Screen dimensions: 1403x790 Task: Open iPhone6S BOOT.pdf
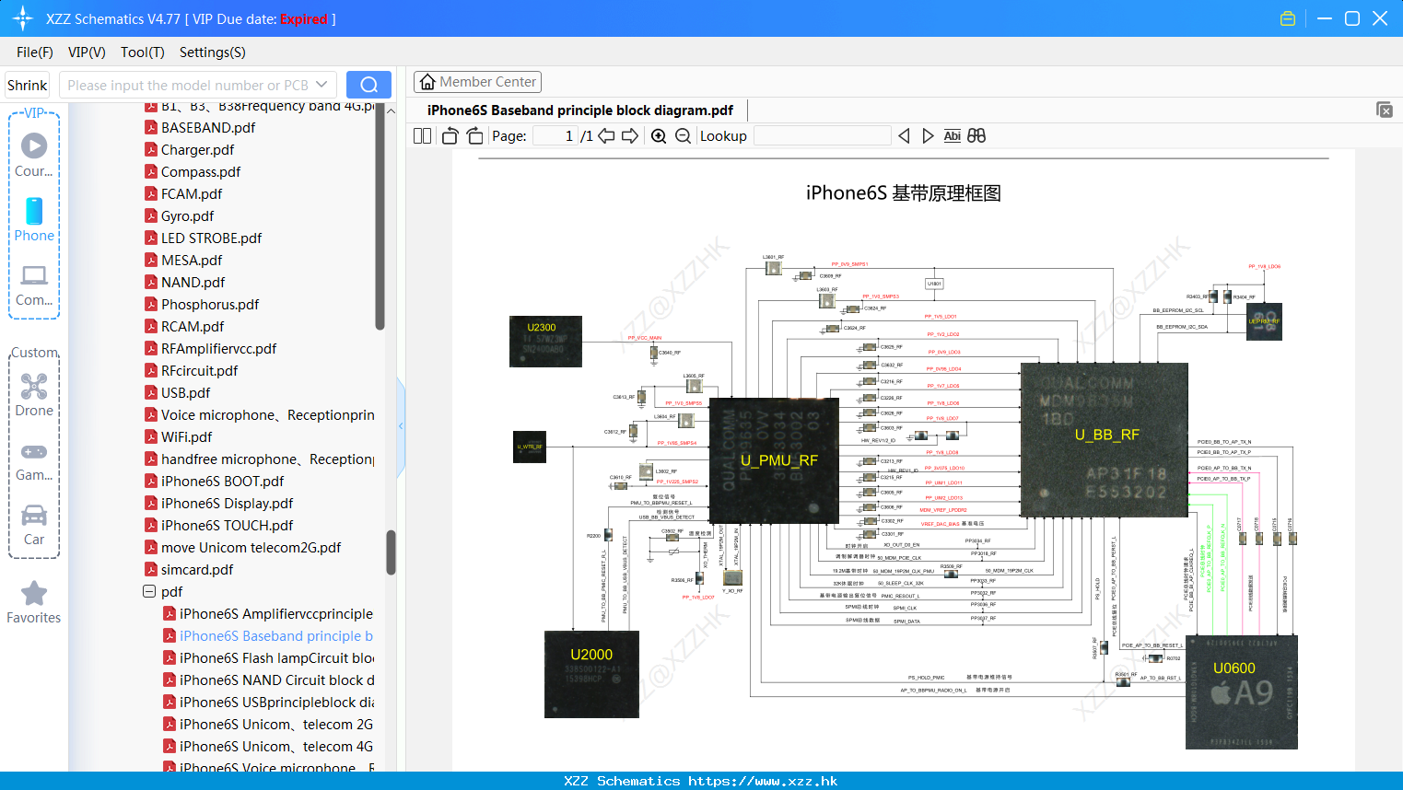[x=222, y=482]
